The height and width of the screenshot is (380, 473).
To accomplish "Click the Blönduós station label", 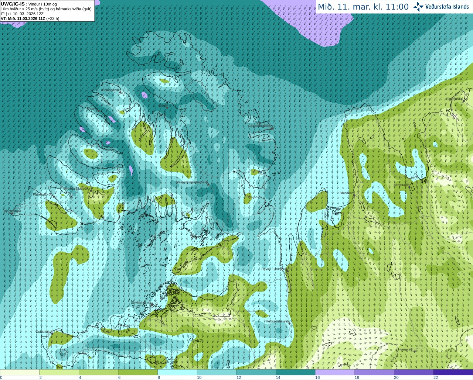I will [x=347, y=193].
